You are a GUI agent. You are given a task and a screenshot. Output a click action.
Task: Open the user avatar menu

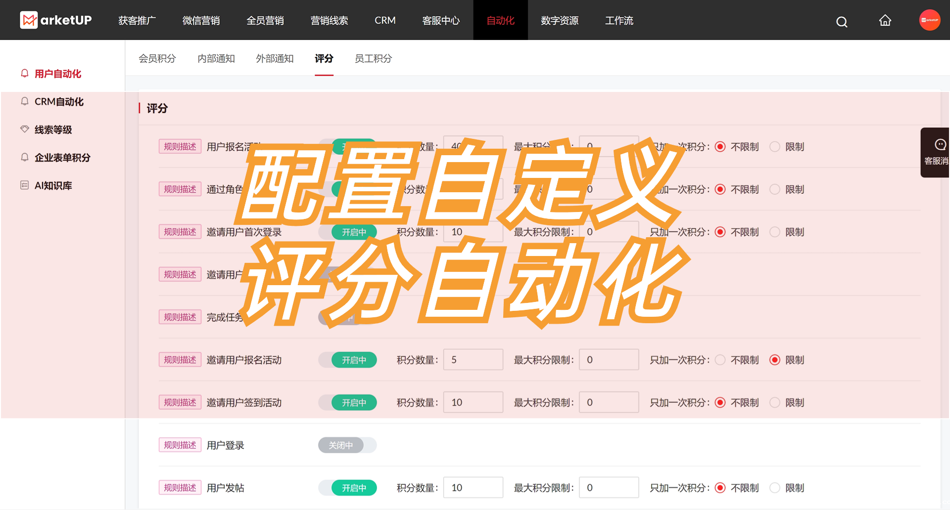[x=930, y=20]
